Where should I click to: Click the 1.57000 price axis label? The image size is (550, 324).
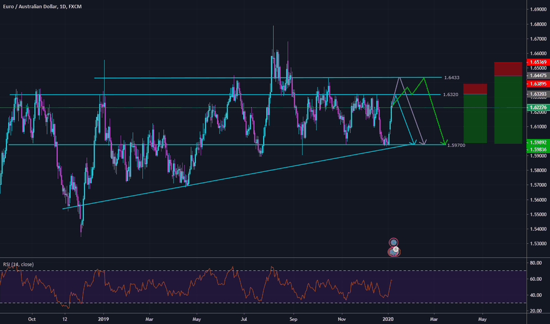coord(538,185)
